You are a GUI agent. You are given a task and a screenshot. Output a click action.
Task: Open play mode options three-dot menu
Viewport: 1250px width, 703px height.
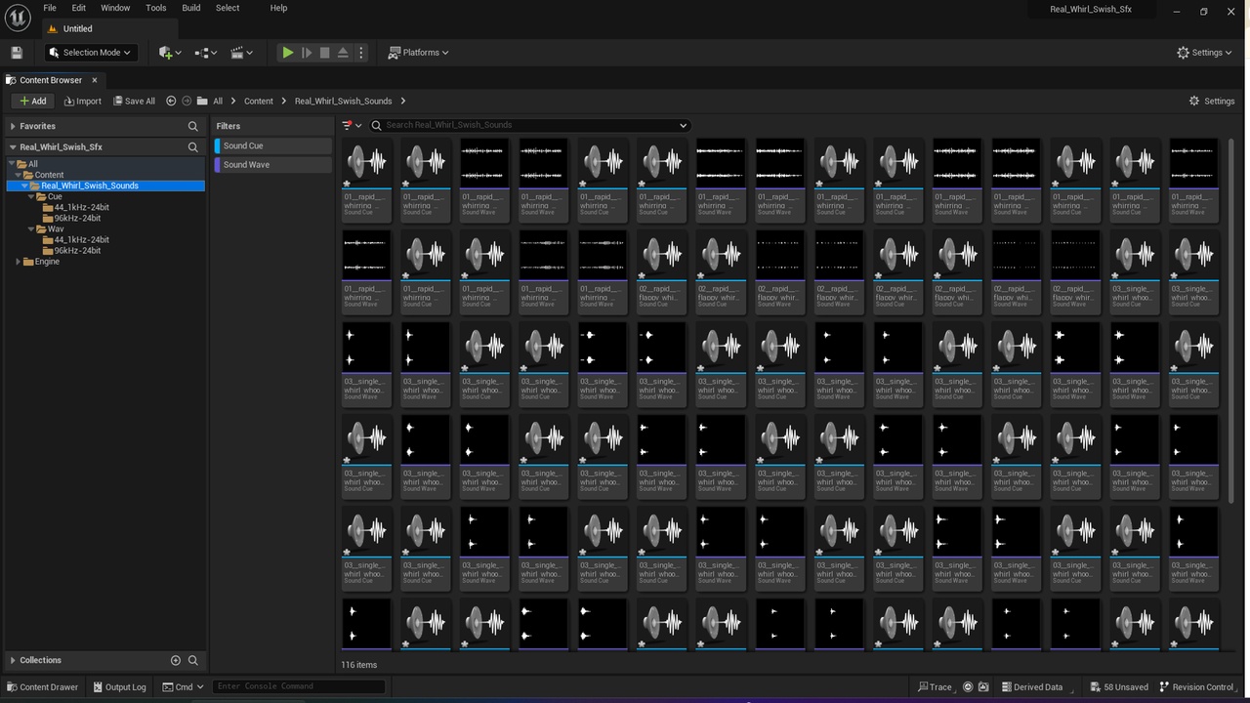point(361,53)
